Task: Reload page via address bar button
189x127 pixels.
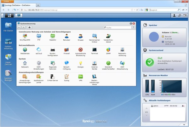Action: [x=137, y=10]
